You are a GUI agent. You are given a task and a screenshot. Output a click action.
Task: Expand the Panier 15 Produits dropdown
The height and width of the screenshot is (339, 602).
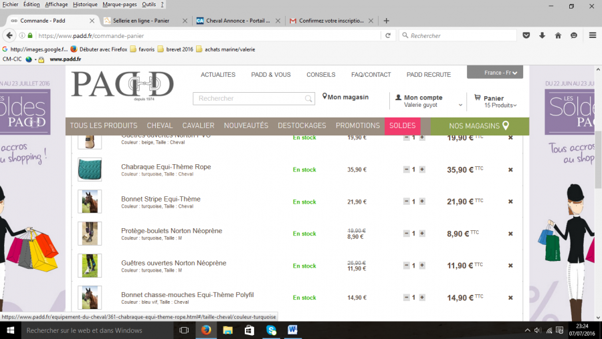pos(515,105)
